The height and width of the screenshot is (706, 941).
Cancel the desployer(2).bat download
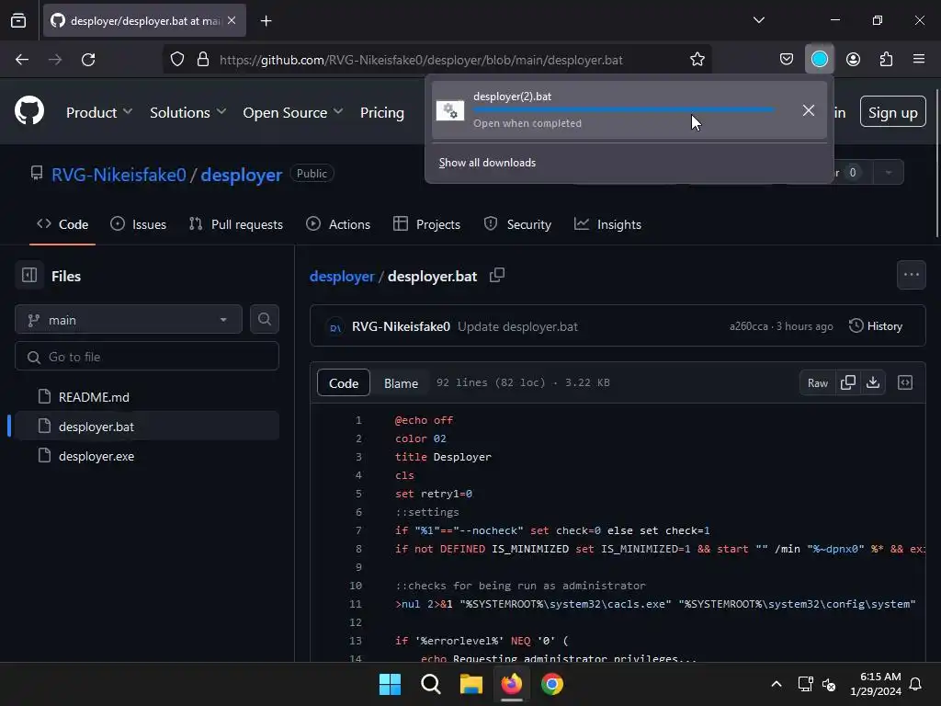point(809,110)
